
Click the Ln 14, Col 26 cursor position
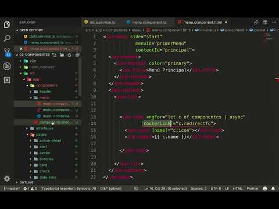click(166, 189)
